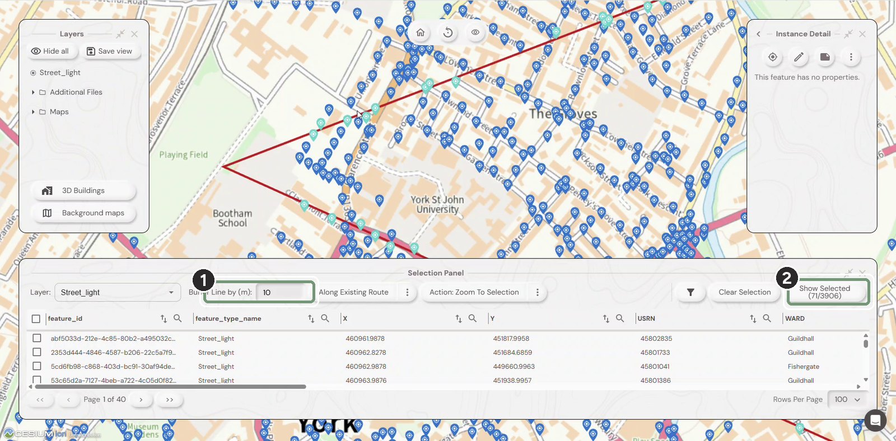Viewport: 896px width, 441px height.
Task: Select the Street_light layer radio
Action: [33, 73]
